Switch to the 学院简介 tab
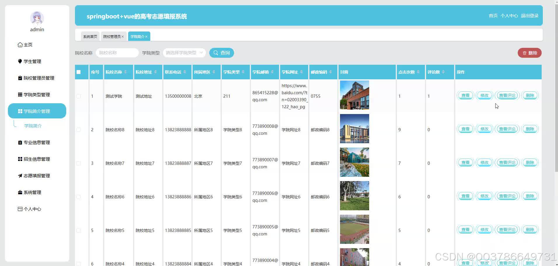This screenshot has height=266, width=558. tap(137, 36)
